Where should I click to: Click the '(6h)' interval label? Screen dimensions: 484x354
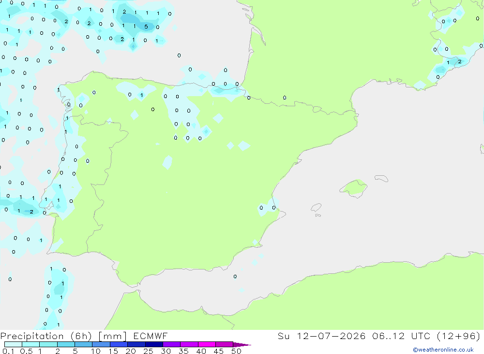click(x=81, y=336)
